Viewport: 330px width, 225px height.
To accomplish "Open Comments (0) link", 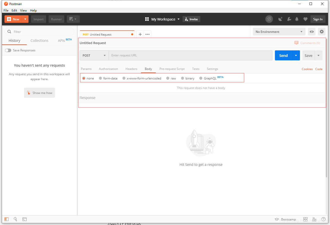I will tap(307, 43).
